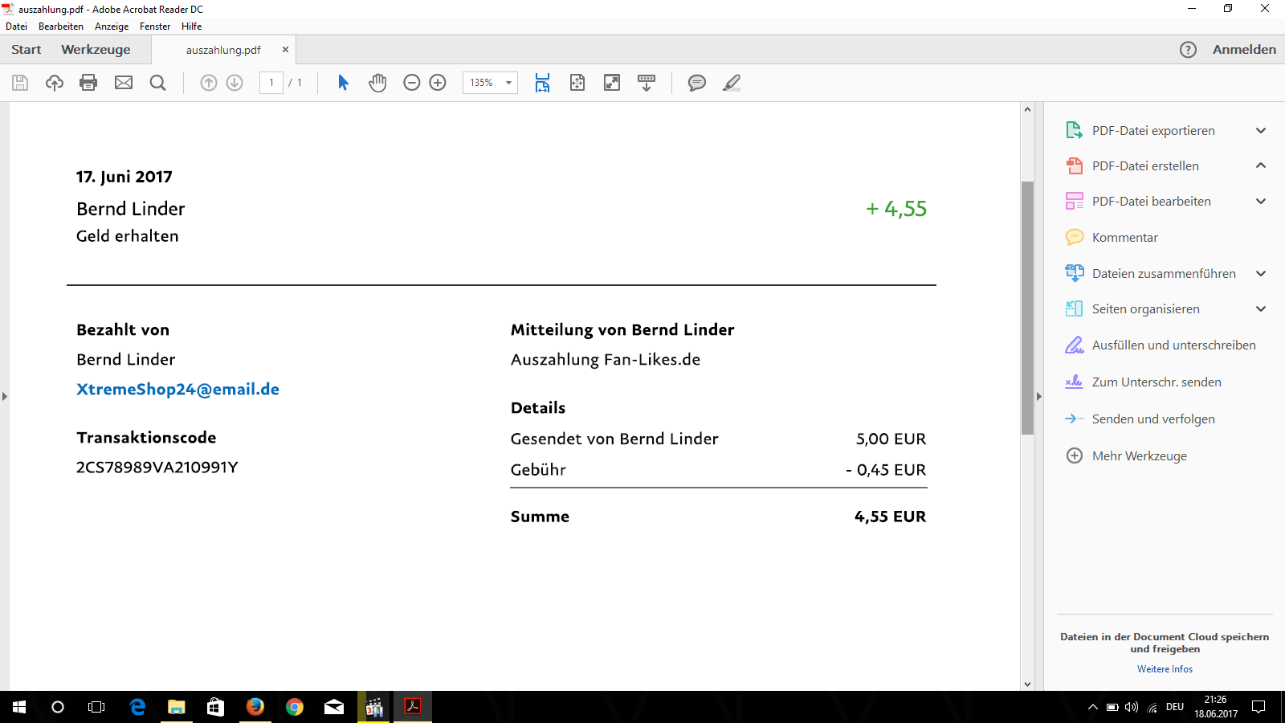This screenshot has height=723, width=1285.
Task: Click the page number input field
Action: coord(271,83)
